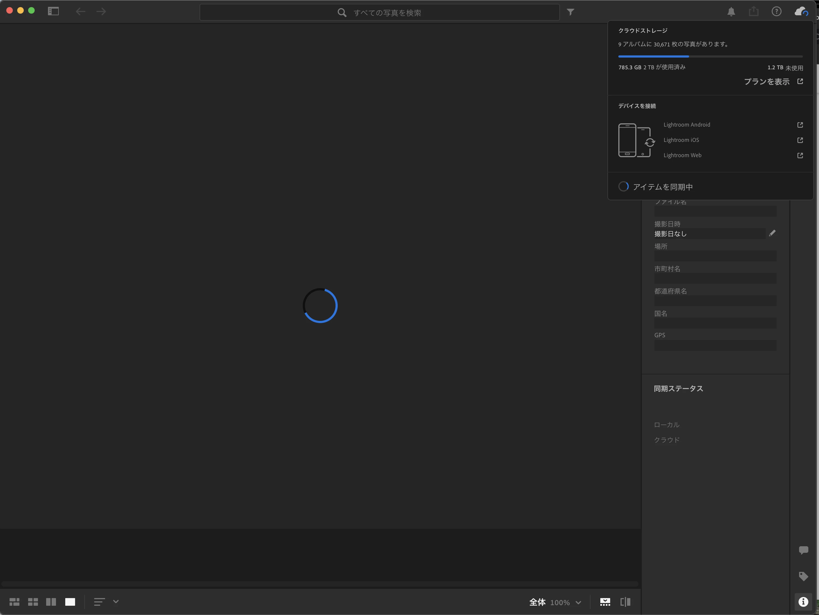Viewport: 819px width, 615px height.
Task: Click the cloud sync status icon
Action: click(x=801, y=12)
